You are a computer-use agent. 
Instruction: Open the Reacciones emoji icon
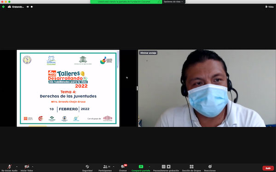[x=210, y=166]
